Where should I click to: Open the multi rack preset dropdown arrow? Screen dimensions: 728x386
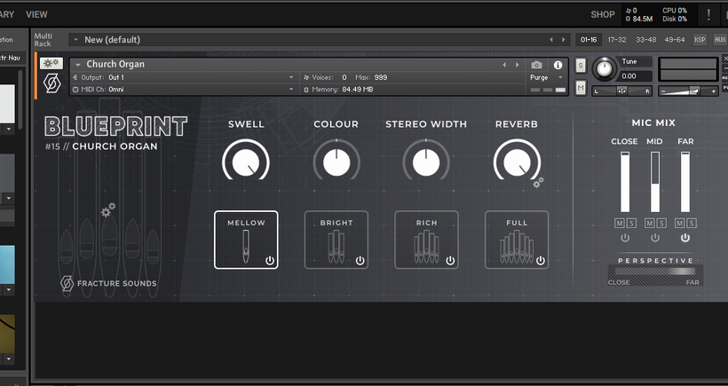pos(75,40)
